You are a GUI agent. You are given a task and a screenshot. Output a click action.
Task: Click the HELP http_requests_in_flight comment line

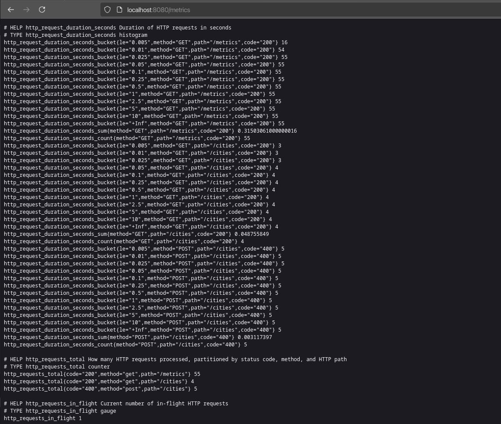(116, 404)
